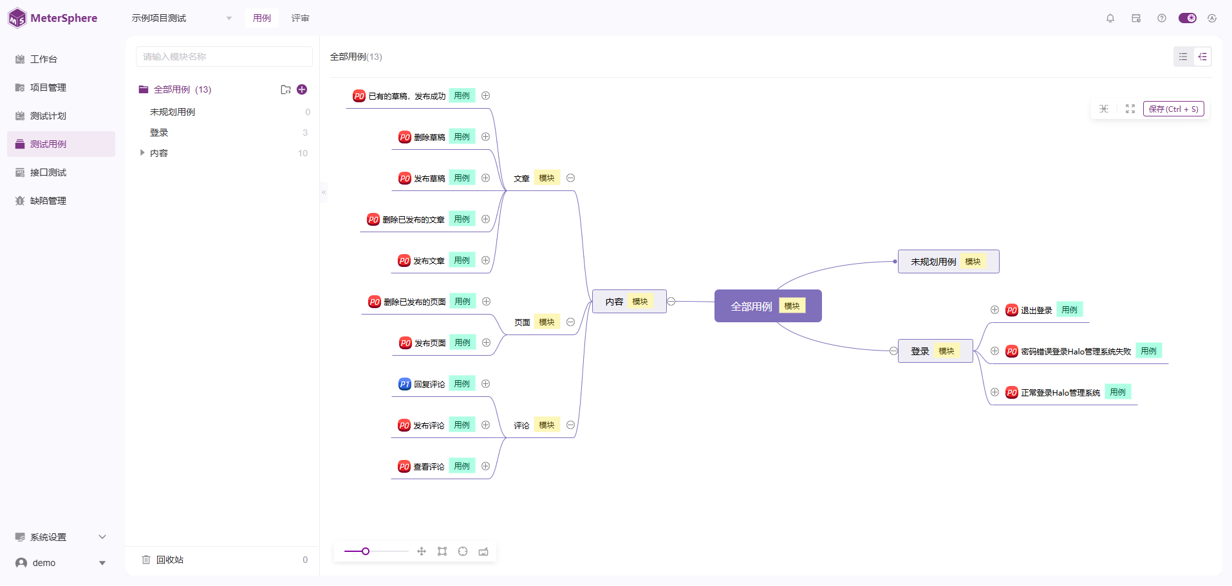1232x586 pixels.
Task: Click the recycle bin 回收站 icon
Action: point(146,560)
